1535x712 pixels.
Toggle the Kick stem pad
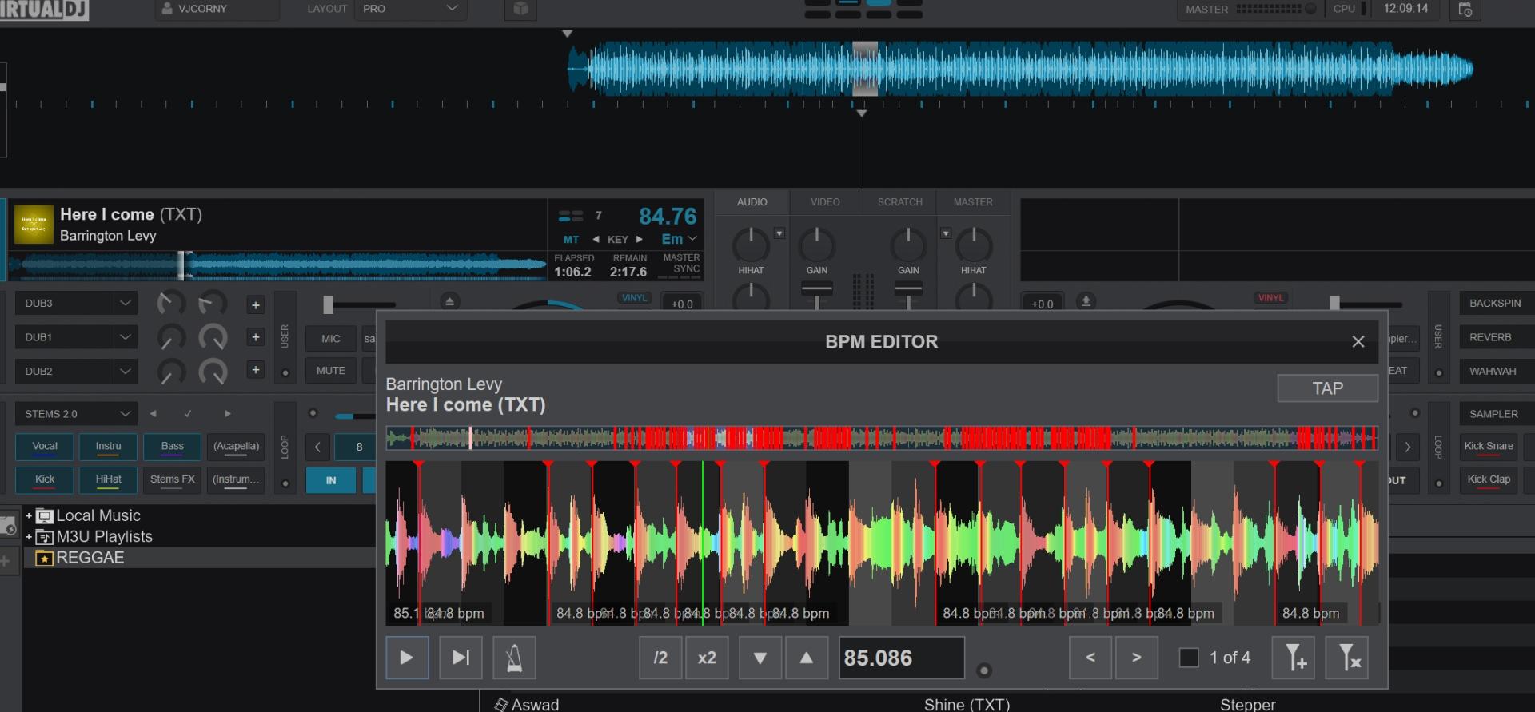(45, 480)
